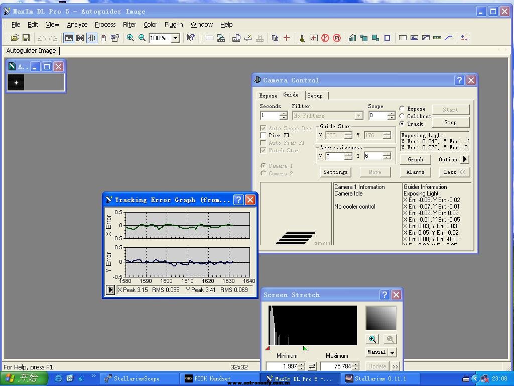This screenshot has width=514, height=386.
Task: Open Pixel Math from the toolbar icon
Action: point(464,38)
